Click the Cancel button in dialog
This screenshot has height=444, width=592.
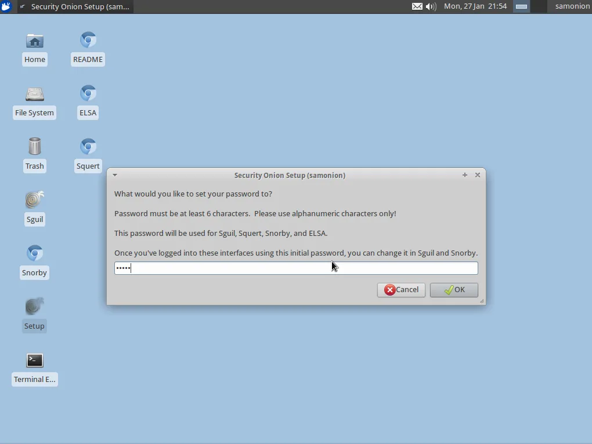click(401, 290)
